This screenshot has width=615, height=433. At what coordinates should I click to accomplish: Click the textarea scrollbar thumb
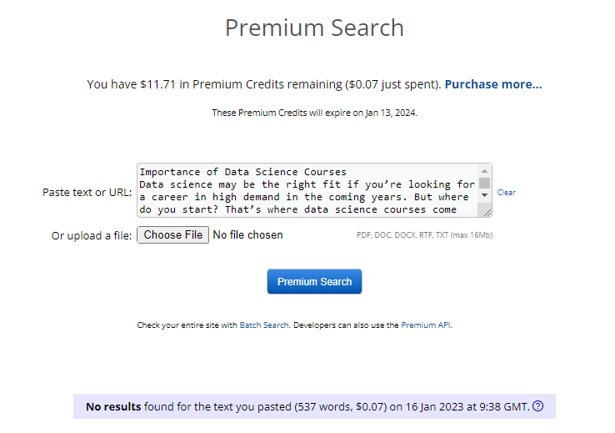484,183
